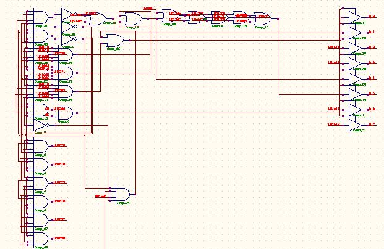384x249 pixels.
Task: Click the Comp_24 component label
Action: 123,203
